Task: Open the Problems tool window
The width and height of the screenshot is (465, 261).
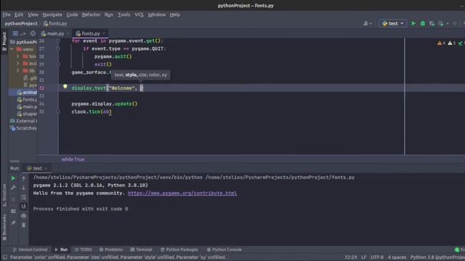Action: point(110,249)
